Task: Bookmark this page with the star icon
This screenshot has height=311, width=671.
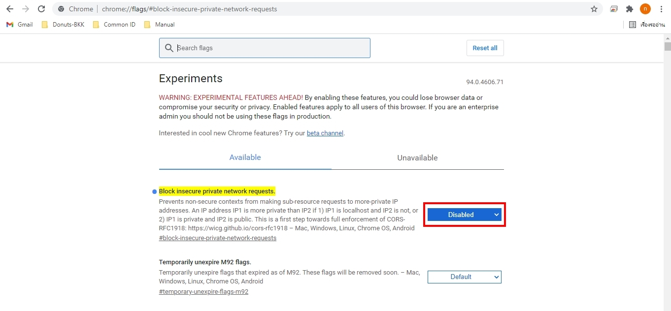Action: 594,9
